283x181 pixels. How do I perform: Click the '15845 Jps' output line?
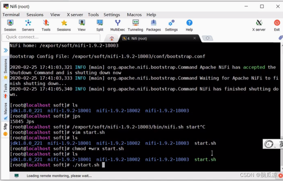(x=22, y=121)
